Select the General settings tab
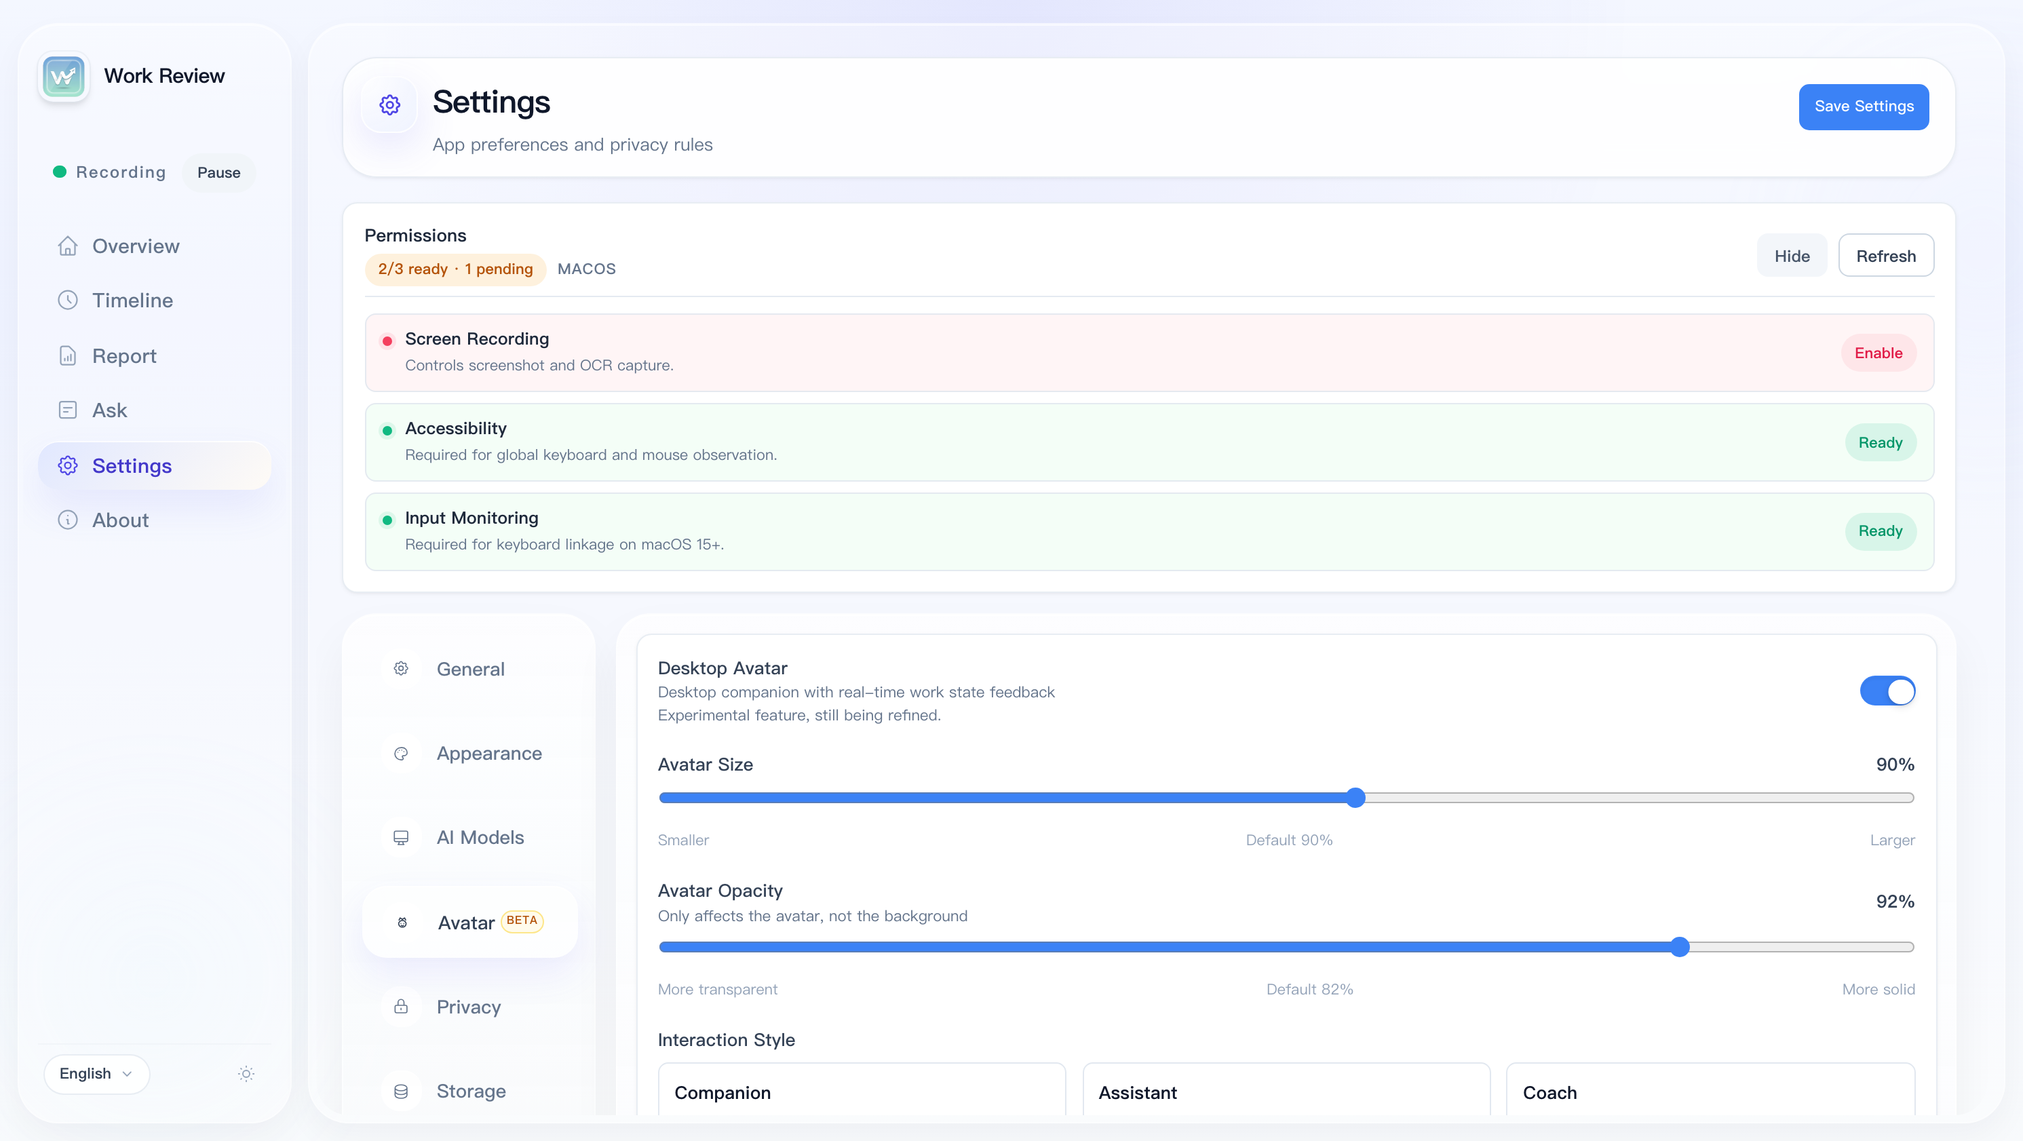The height and width of the screenshot is (1141, 2023). (x=469, y=669)
